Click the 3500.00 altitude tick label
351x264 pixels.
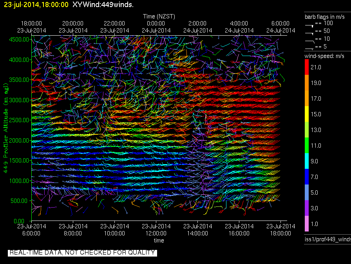[19, 80]
